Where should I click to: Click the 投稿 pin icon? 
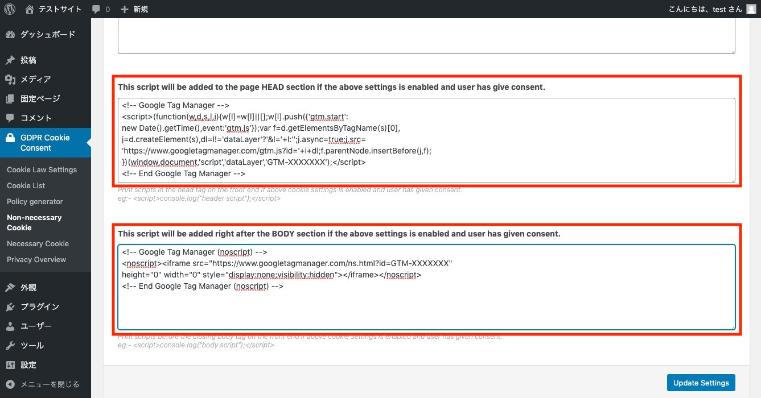[x=10, y=60]
